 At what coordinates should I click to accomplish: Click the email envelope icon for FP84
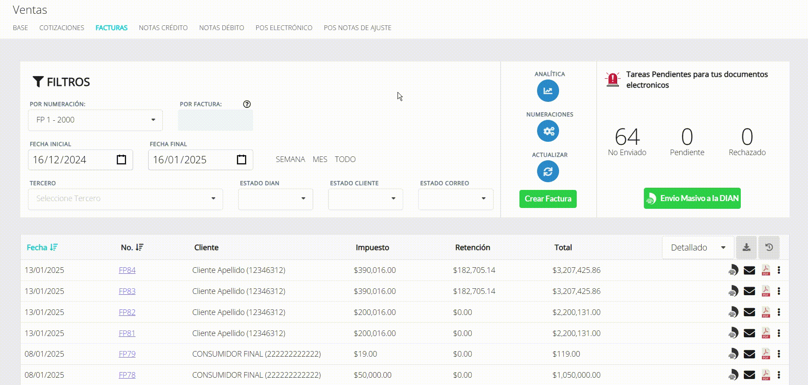(x=749, y=270)
